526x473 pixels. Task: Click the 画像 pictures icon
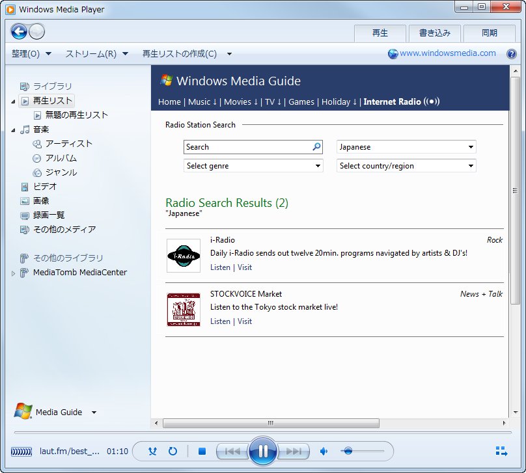pyautogui.click(x=25, y=201)
